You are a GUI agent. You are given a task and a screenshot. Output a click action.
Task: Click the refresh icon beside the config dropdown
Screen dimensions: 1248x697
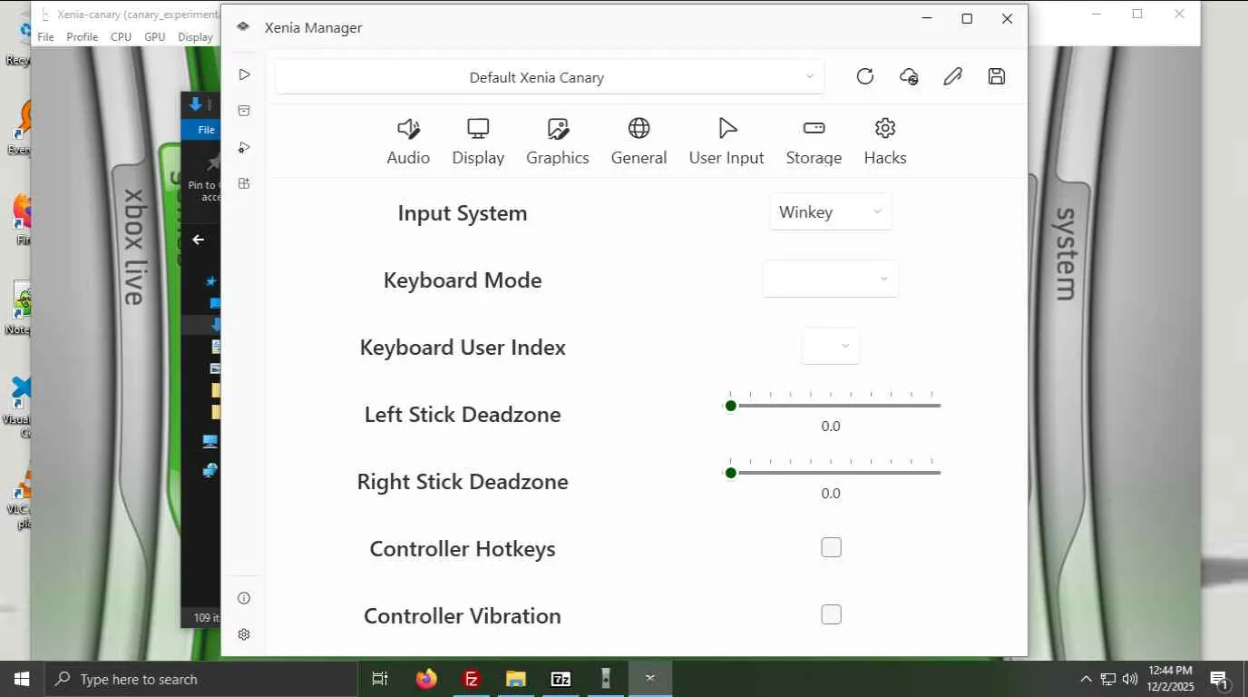[x=865, y=77]
